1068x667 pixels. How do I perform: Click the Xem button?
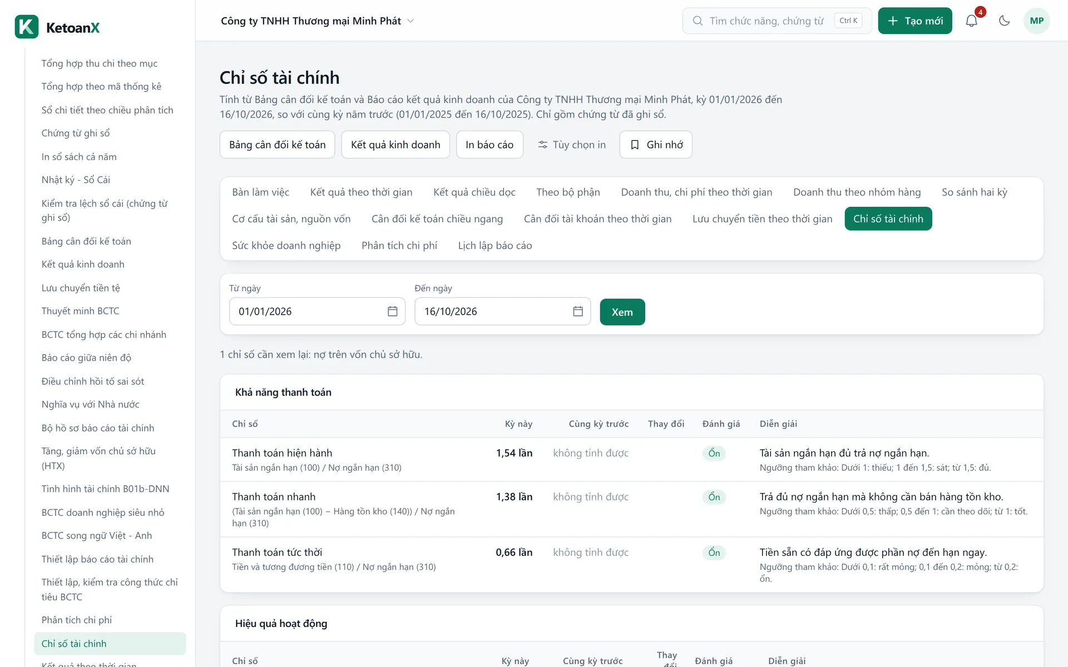(x=622, y=312)
